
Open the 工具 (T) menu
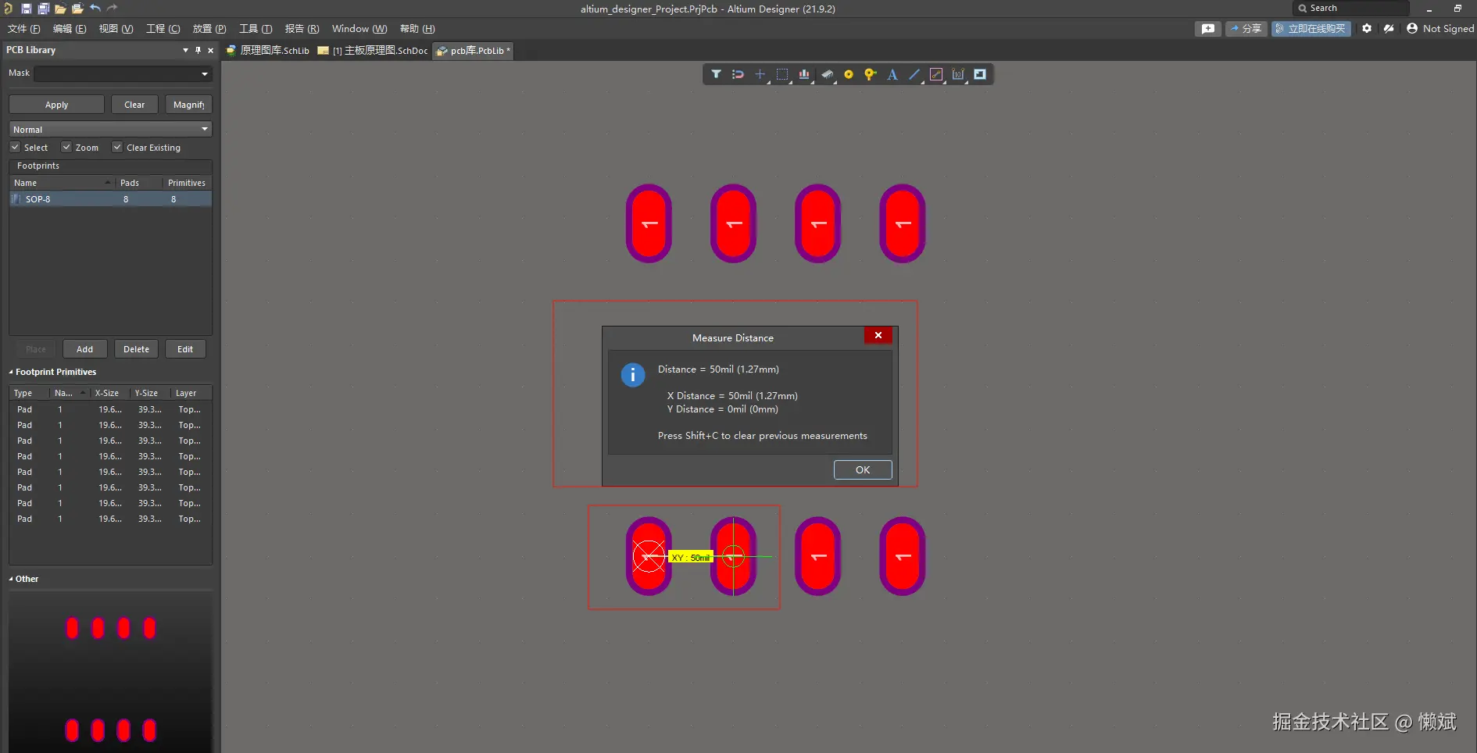tap(256, 28)
